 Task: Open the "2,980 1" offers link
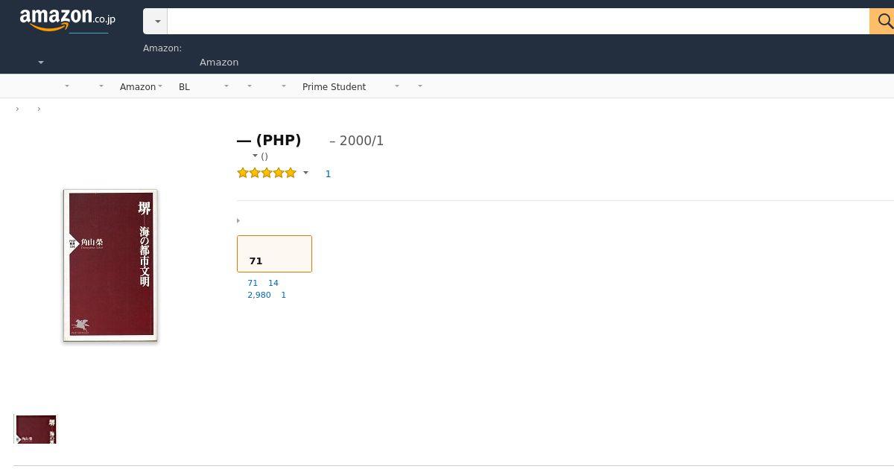click(267, 295)
